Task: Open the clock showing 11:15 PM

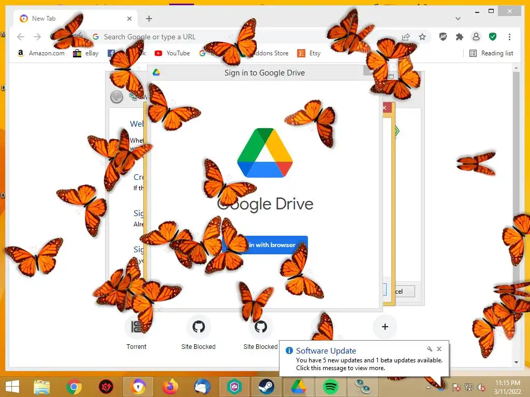Action: point(507,387)
